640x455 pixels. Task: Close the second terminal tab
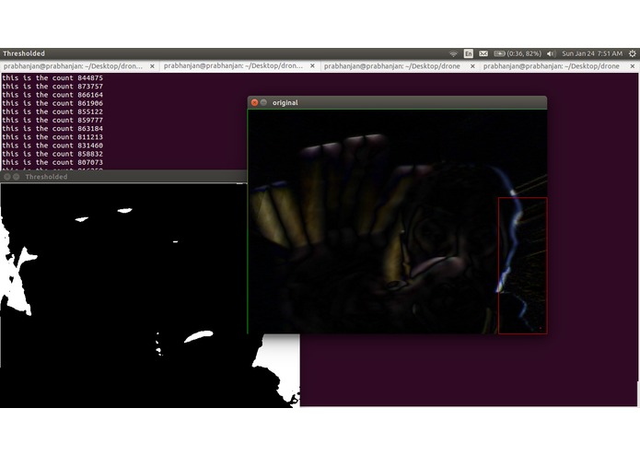click(313, 65)
